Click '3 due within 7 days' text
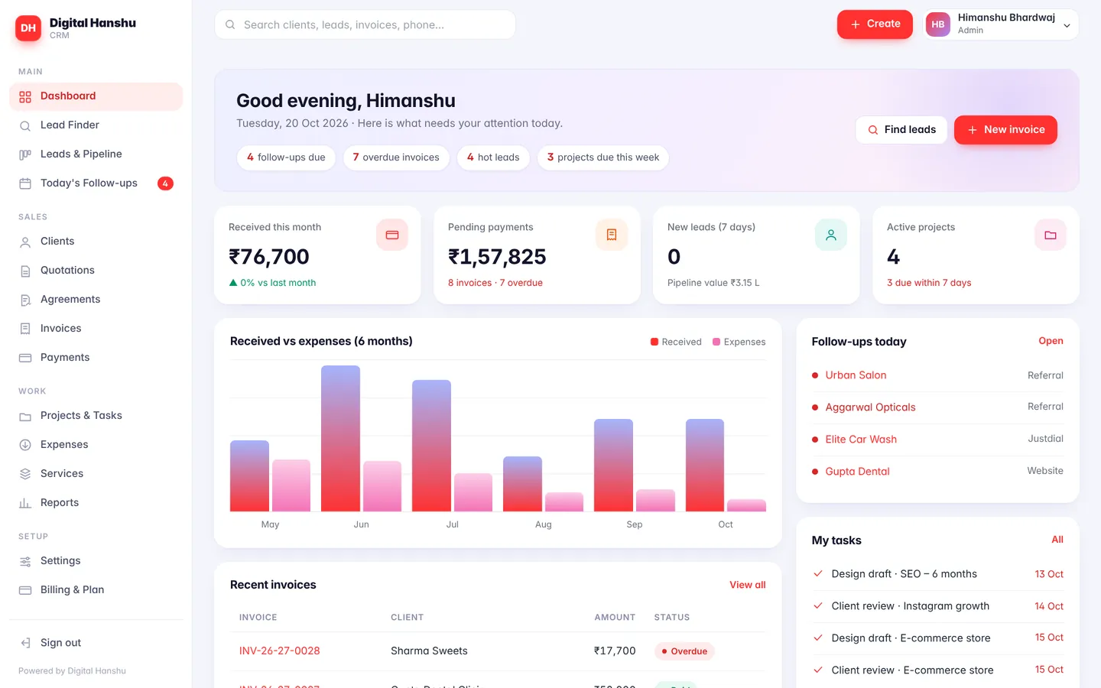The width and height of the screenshot is (1101, 688). [x=929, y=283]
